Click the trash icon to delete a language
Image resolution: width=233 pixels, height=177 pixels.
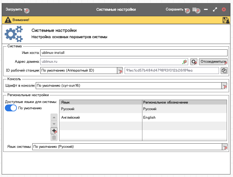(x=54, y=138)
